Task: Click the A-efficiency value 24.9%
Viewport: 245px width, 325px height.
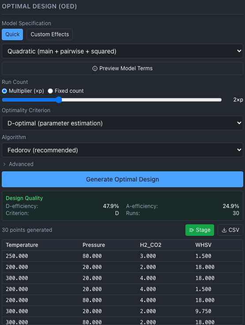Action: tap(231, 206)
